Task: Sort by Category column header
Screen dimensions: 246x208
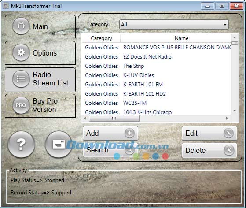Action: click(101, 38)
